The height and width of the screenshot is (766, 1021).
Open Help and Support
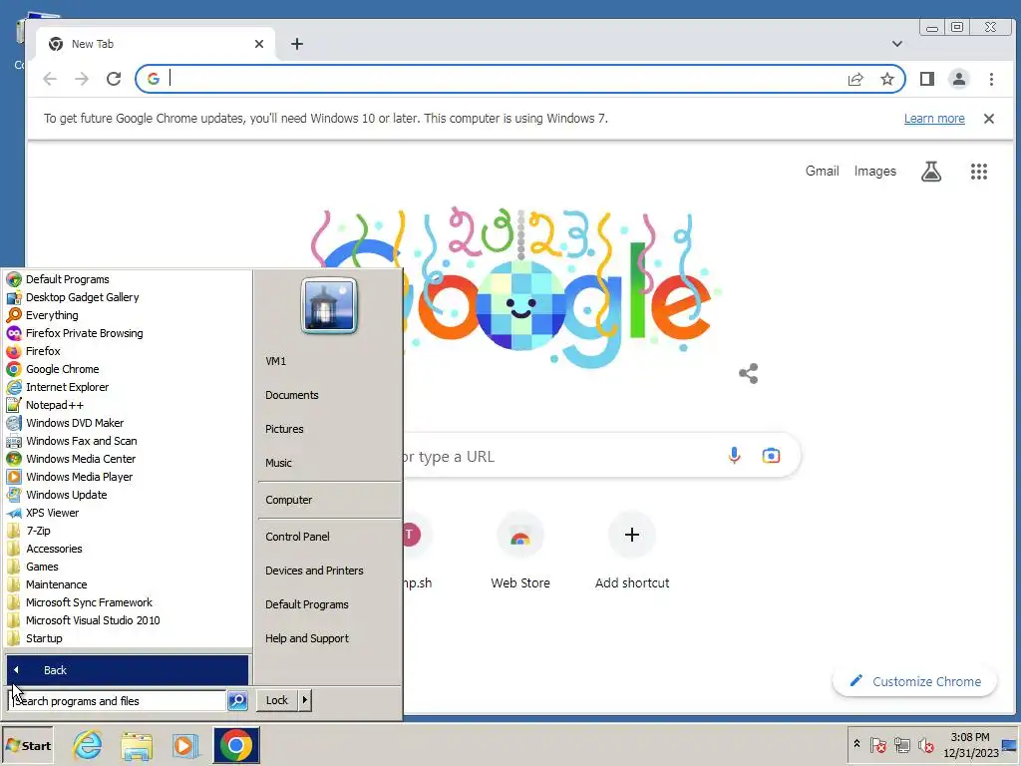307,638
